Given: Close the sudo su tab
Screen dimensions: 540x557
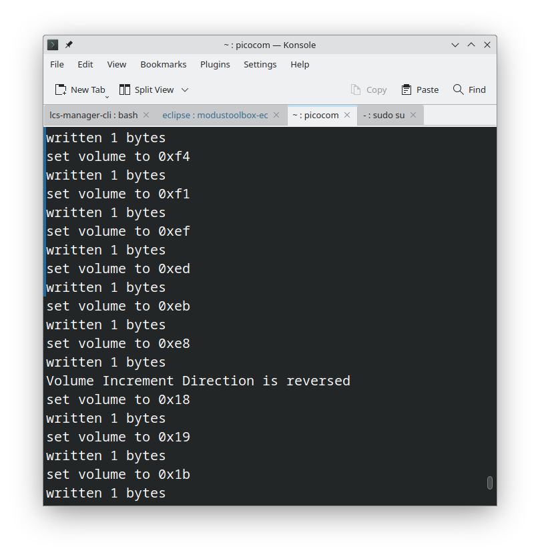Looking at the screenshot, I should coord(413,115).
